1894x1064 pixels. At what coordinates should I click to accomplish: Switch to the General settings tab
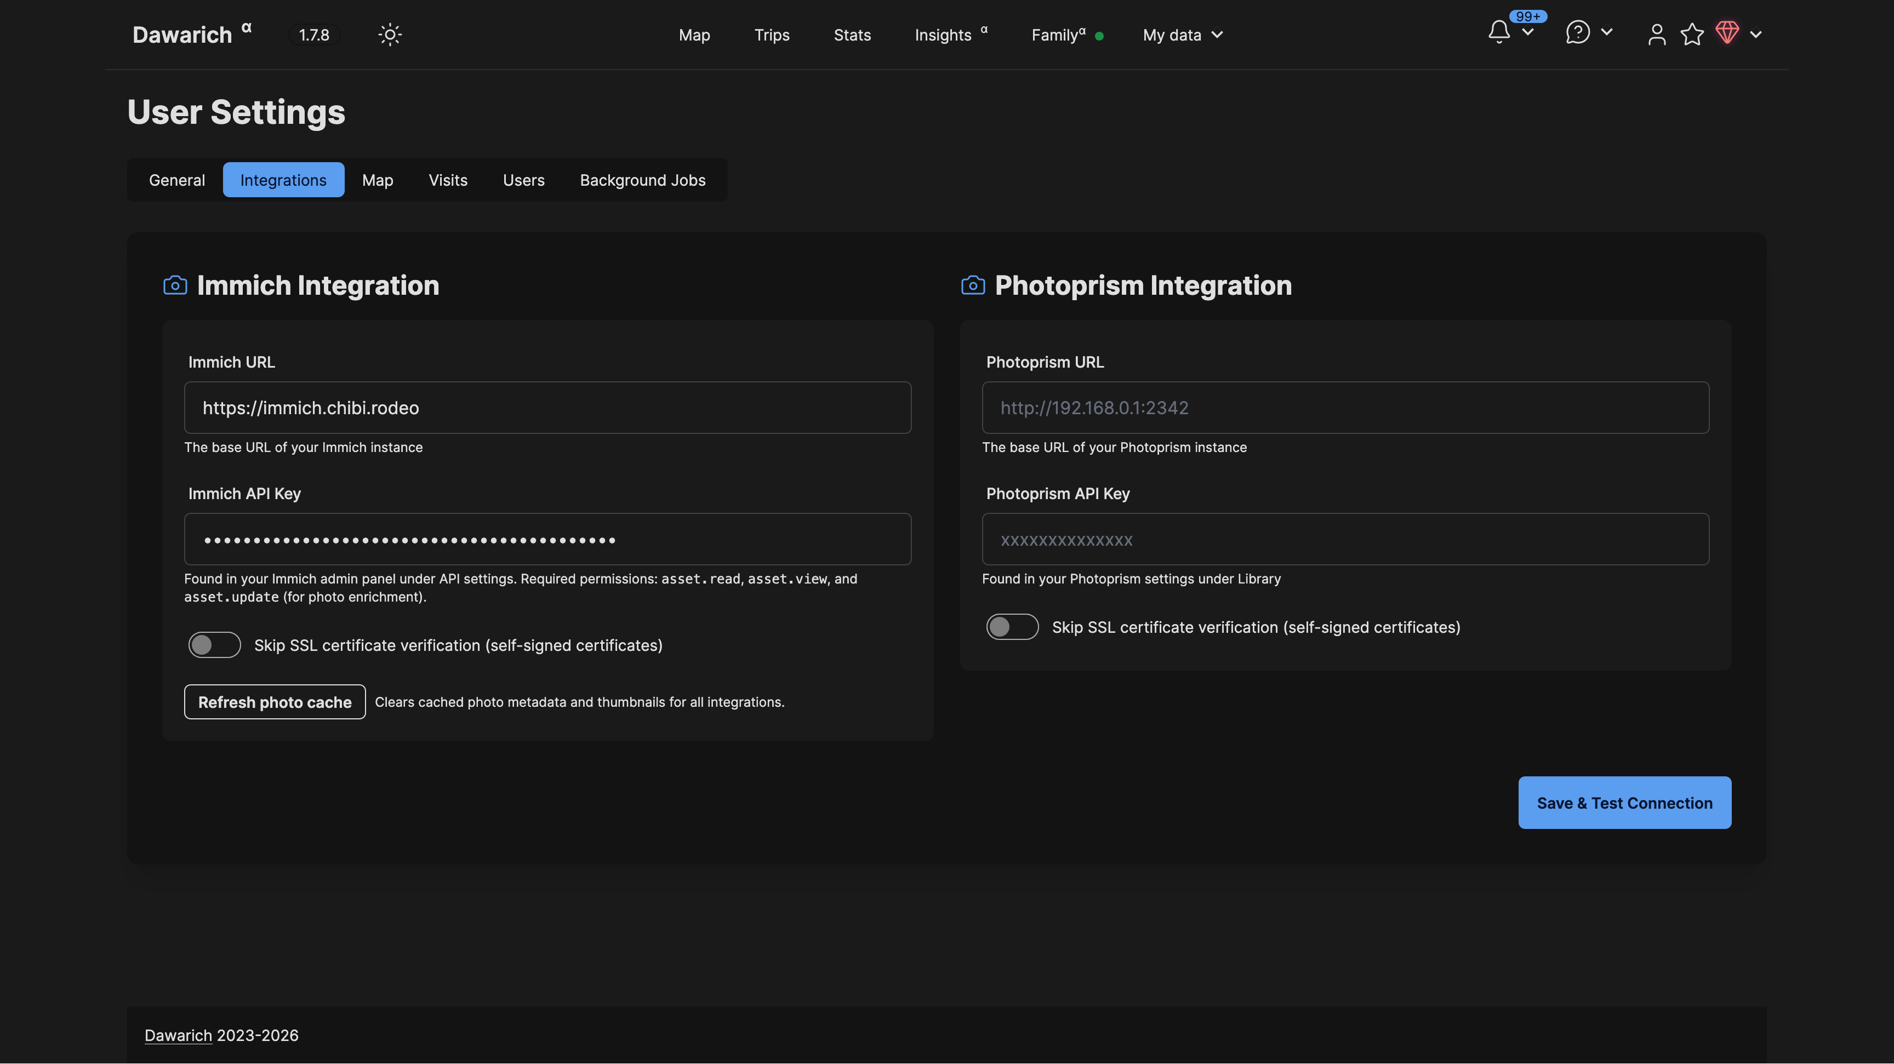pyautogui.click(x=176, y=180)
